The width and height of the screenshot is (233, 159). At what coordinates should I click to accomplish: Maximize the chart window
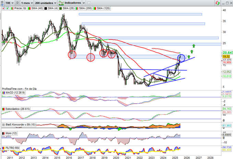point(227,3)
